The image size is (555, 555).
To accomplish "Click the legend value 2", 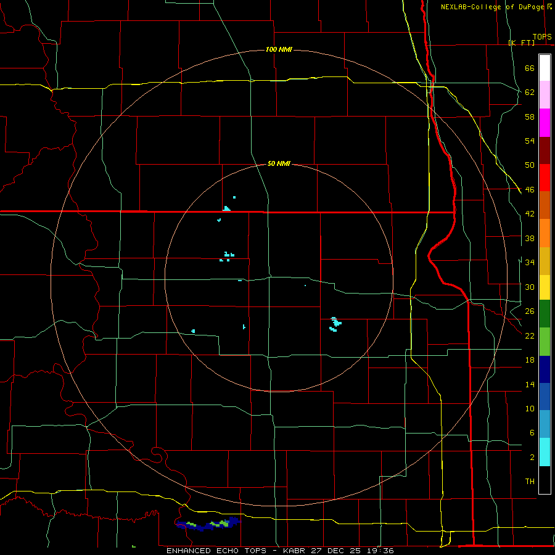I will coord(532,458).
